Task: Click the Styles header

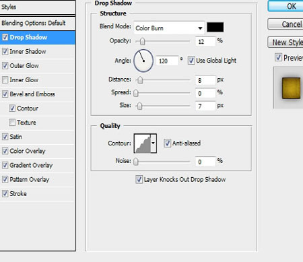Action: point(38,7)
